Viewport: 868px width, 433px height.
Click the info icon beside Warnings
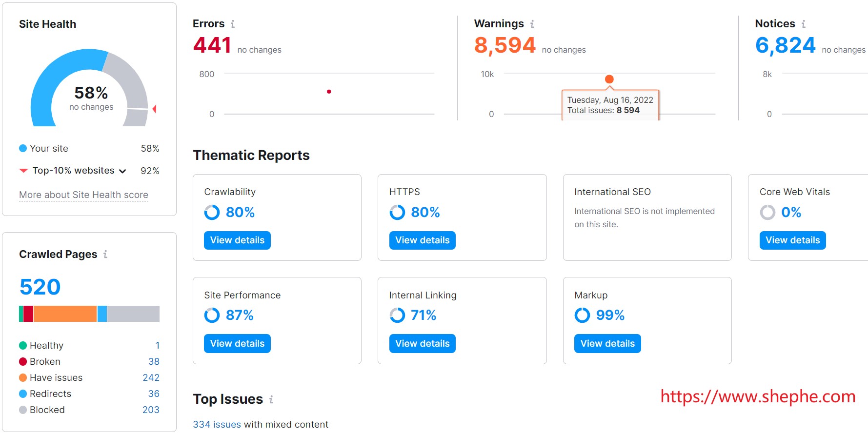[x=532, y=24]
